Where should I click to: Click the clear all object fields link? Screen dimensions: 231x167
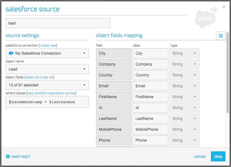(47, 77)
